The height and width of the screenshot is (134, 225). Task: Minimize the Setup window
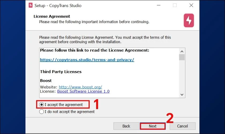point(159,5)
